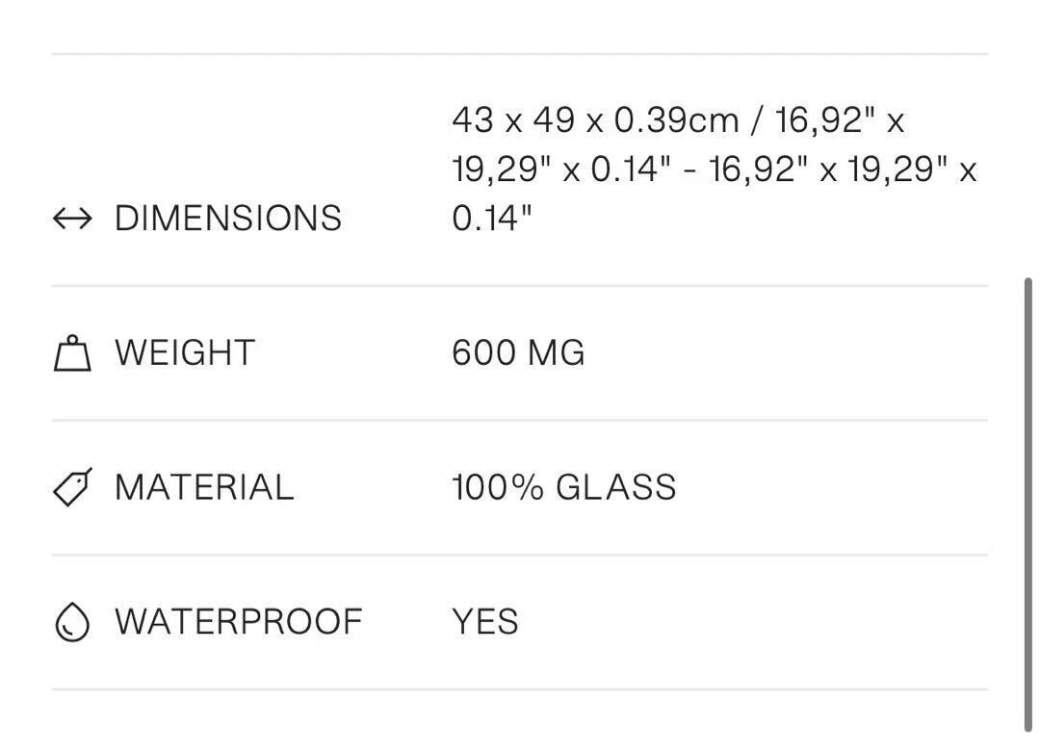The width and height of the screenshot is (1040, 753).
Task: Click the 100% GLASS material value
Action: 564,487
